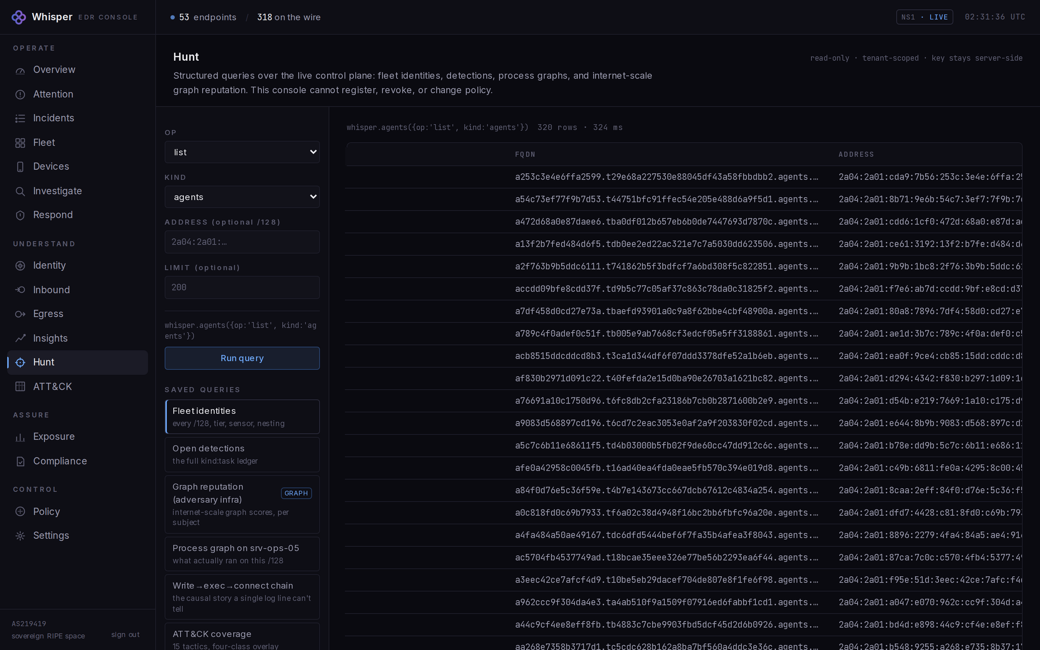
Task: Select row a253c3e4e6ffa2599 FQDN cell
Action: [666, 177]
